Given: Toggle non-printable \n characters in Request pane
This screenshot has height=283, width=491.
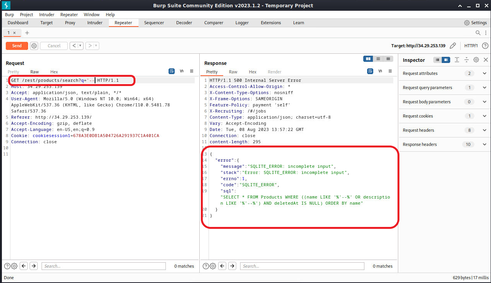Looking at the screenshot, I should pos(182,71).
